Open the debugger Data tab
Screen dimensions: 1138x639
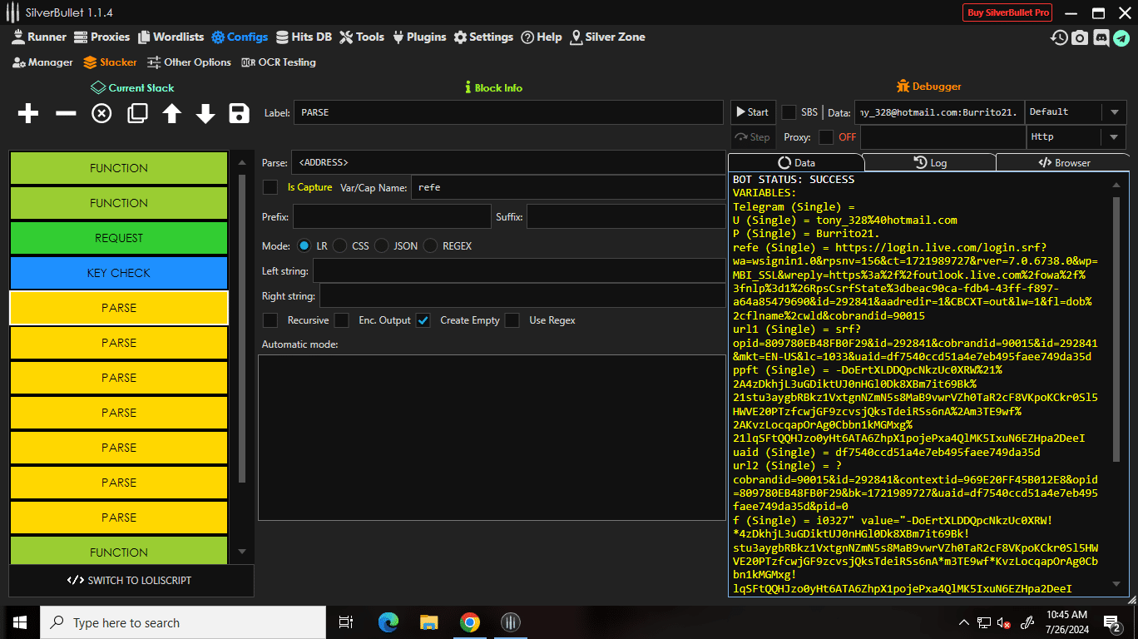coord(795,162)
